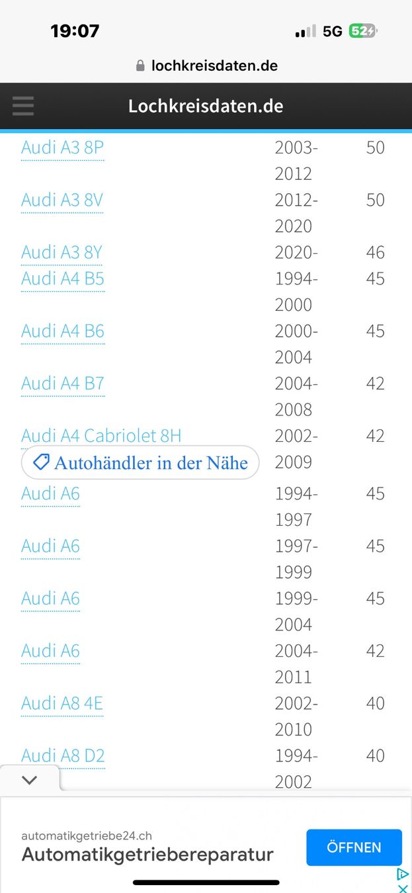Tap the AdChoices triangle icon

click(x=402, y=874)
